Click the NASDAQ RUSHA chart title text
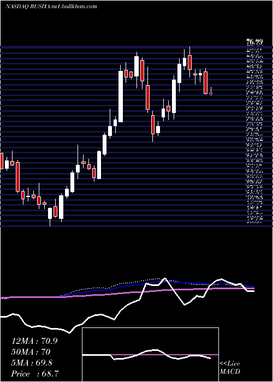The width and height of the screenshot is (273, 382). point(51,7)
